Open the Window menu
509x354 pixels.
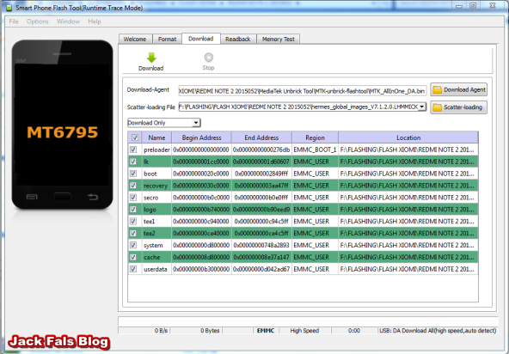(x=68, y=21)
